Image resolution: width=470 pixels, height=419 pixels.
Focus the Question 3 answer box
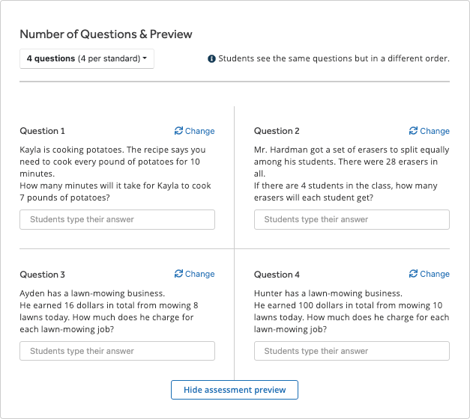[117, 351]
